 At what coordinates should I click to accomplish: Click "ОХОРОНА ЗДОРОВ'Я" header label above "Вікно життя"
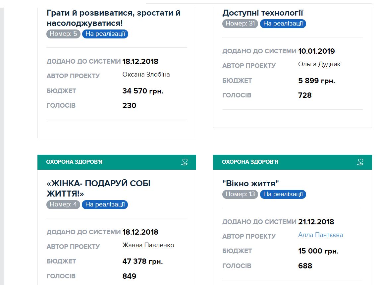point(250,162)
